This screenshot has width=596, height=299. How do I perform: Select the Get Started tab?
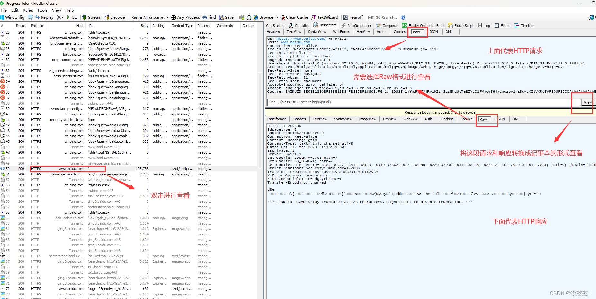click(x=275, y=26)
